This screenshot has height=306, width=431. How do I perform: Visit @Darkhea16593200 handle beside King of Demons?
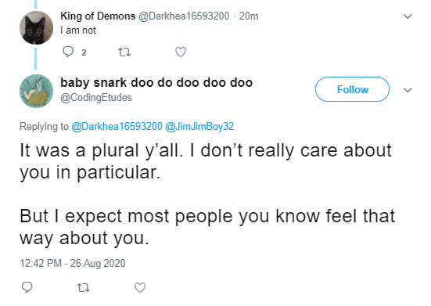tap(184, 16)
